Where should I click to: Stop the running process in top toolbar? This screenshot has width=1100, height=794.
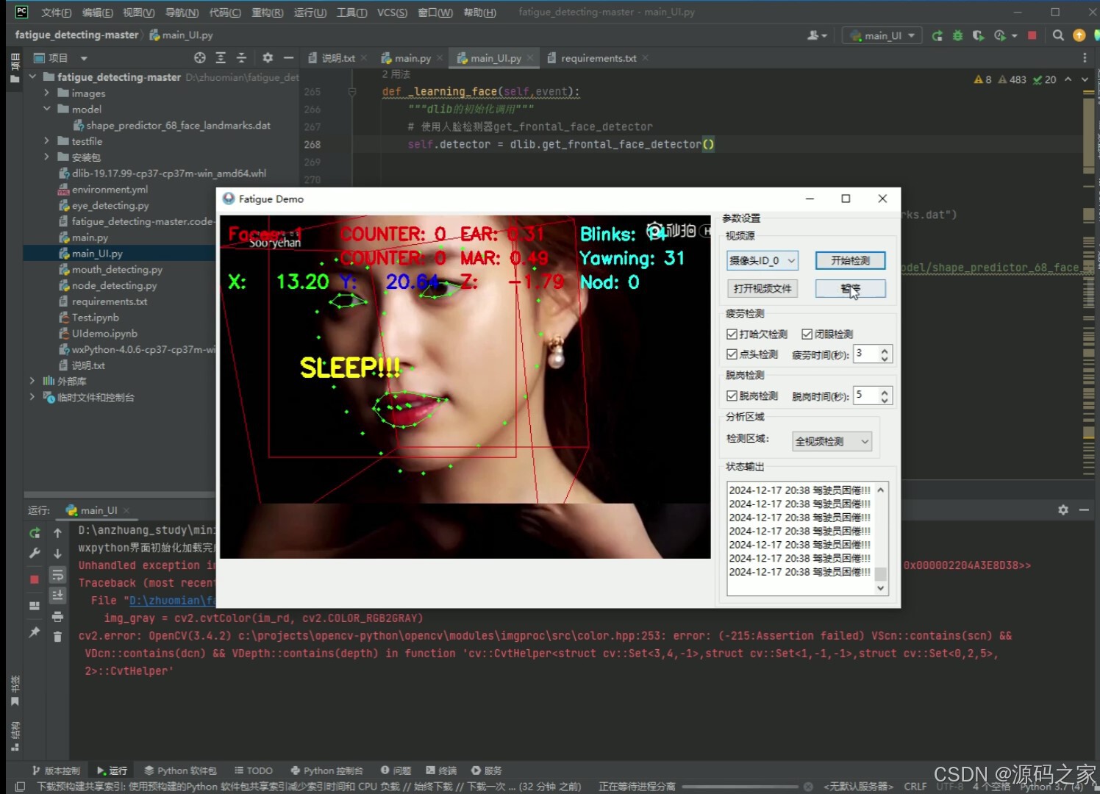click(x=1032, y=35)
